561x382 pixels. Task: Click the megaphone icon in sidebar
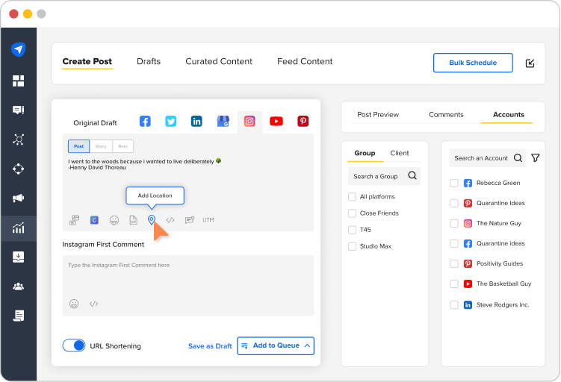[19, 198]
